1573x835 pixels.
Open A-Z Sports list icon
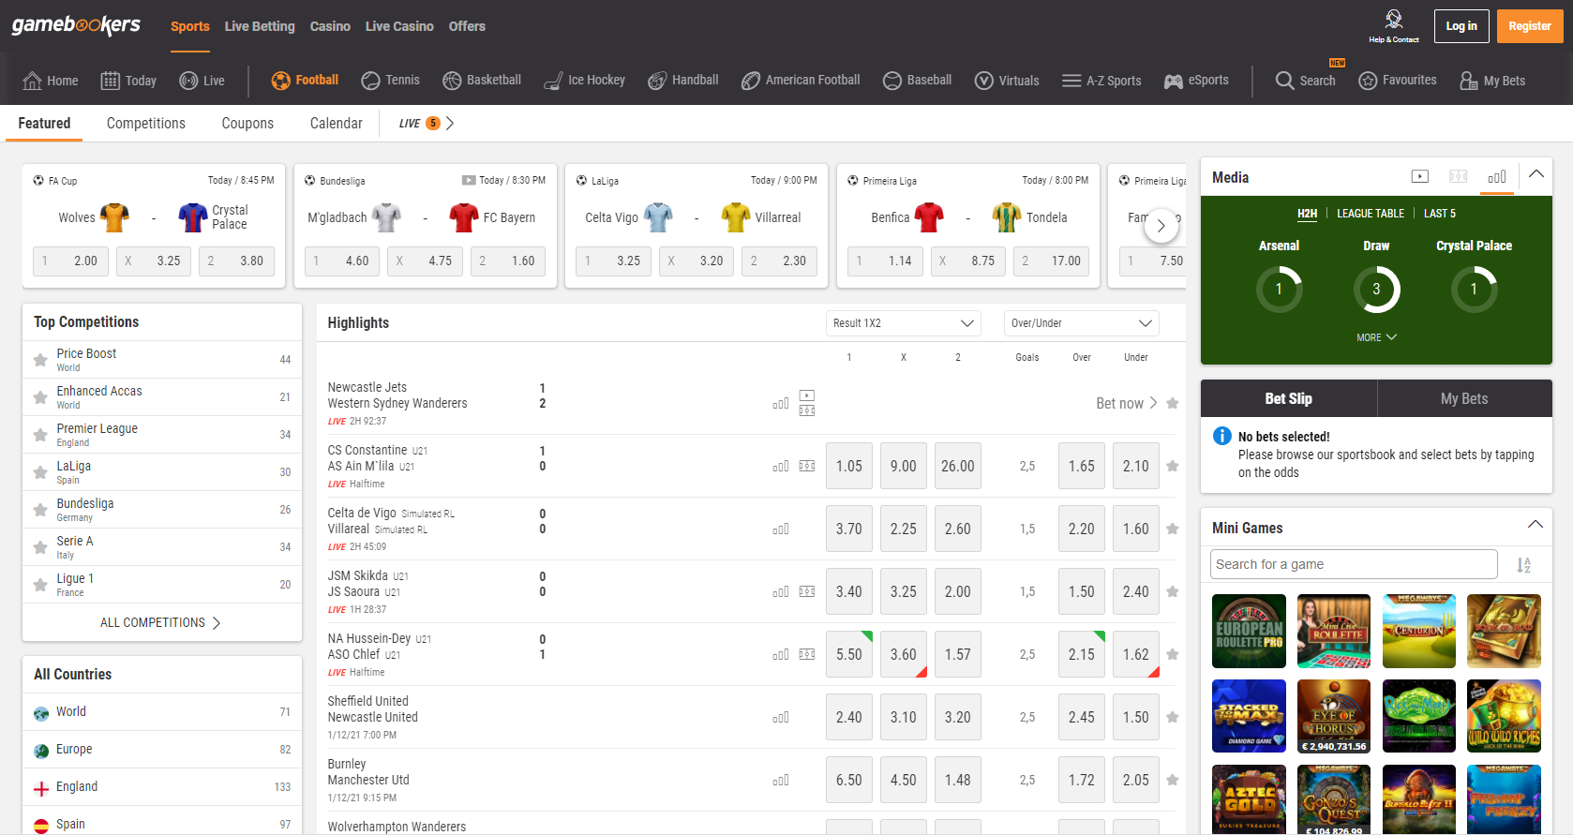[1071, 81]
